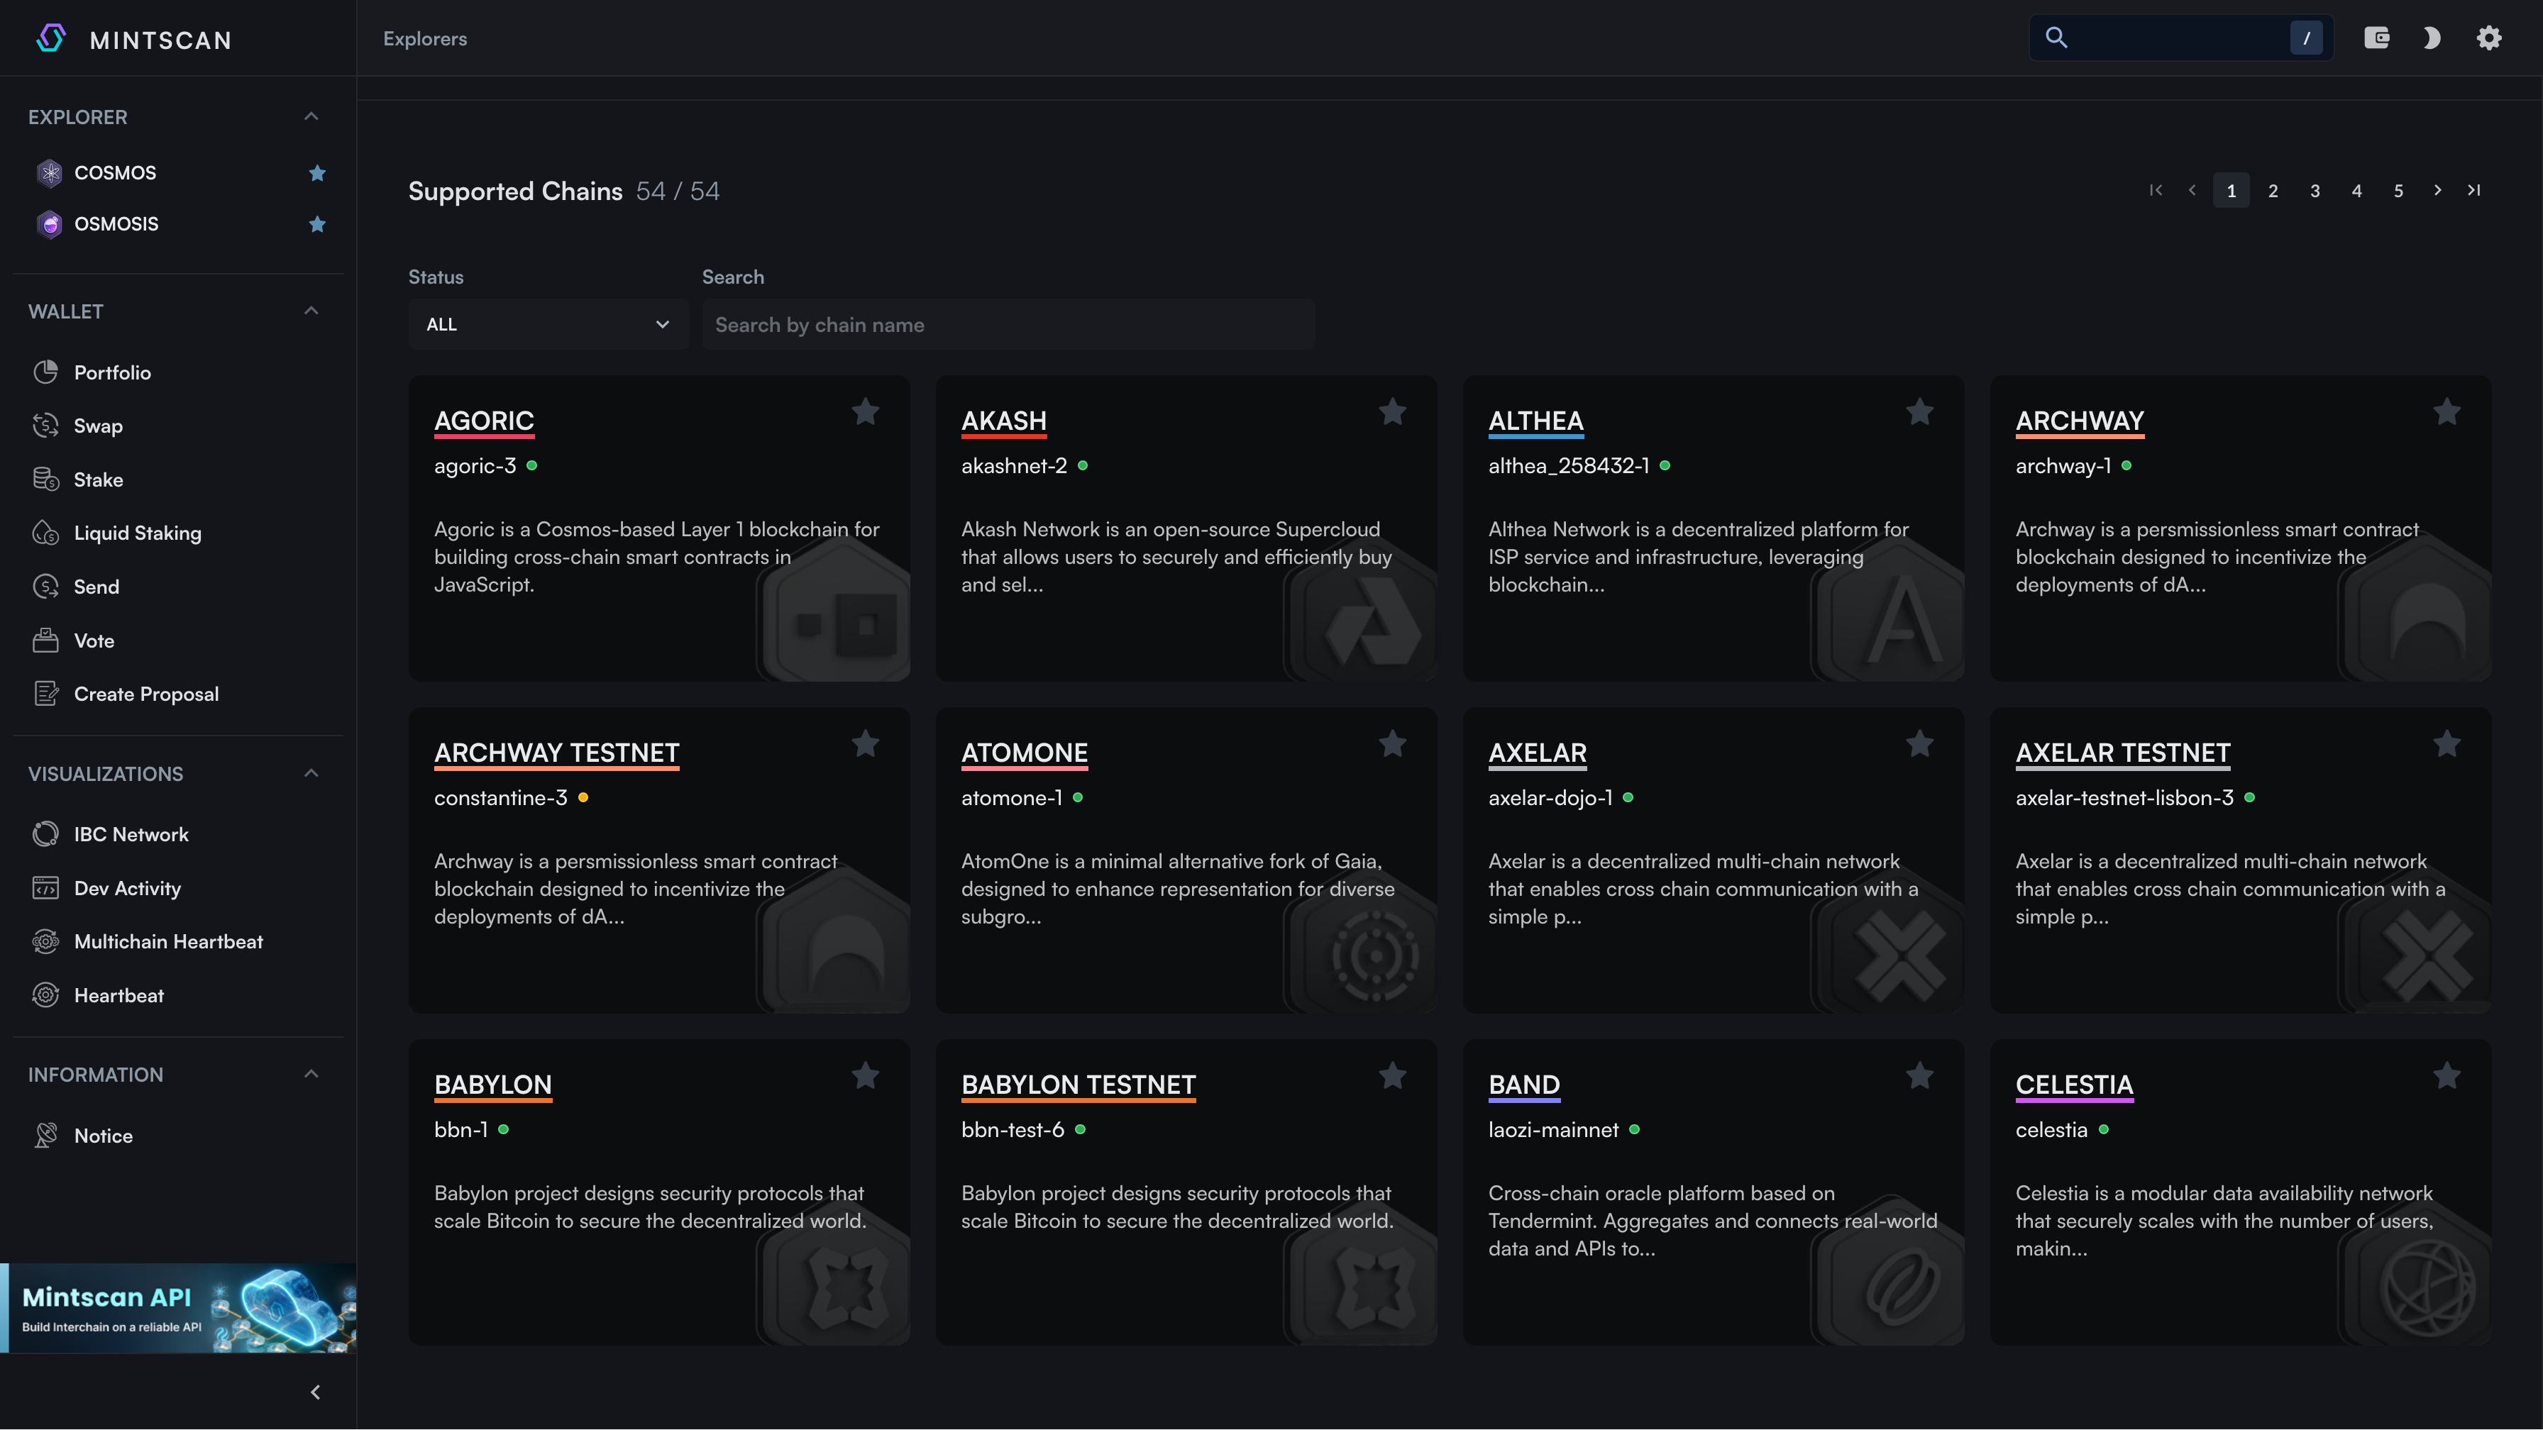Unfavorite COSMOS using its blue star
This screenshot has width=2543, height=1430.
coord(317,172)
